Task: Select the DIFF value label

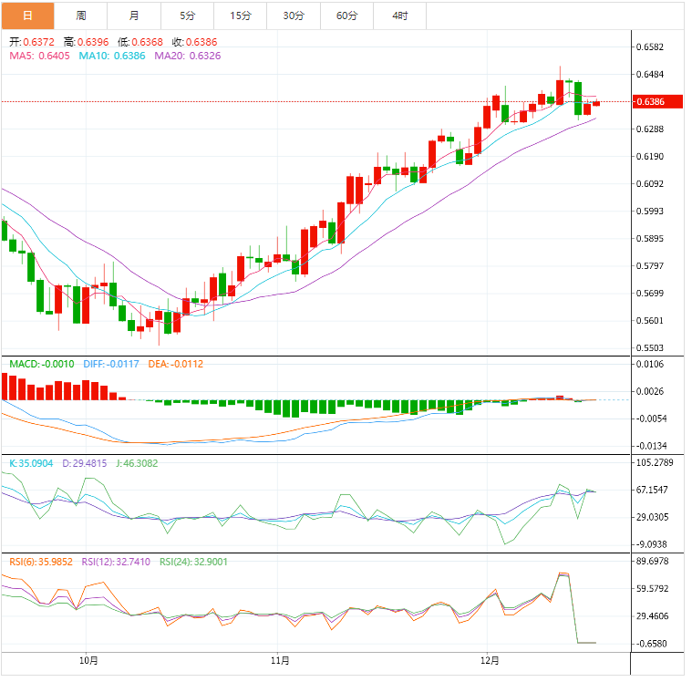Action: [110, 364]
